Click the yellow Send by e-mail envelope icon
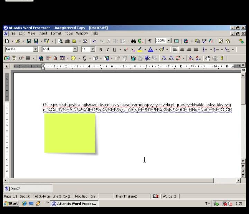 74,41
